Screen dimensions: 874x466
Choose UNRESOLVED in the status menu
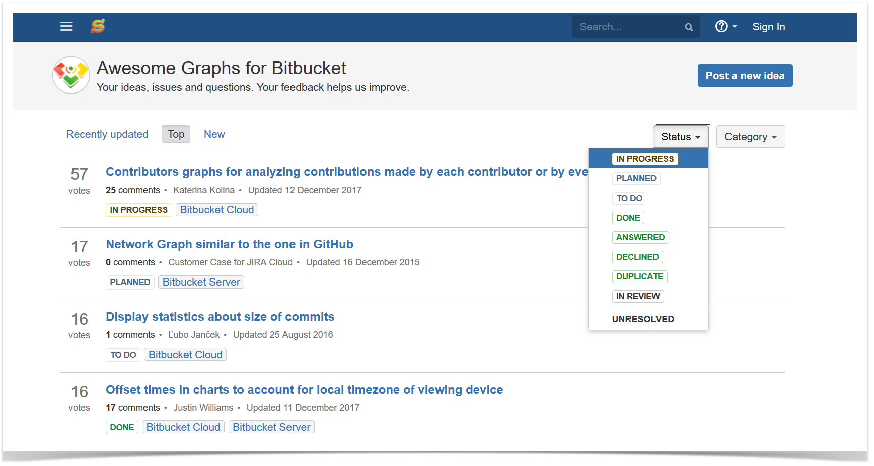(648, 319)
